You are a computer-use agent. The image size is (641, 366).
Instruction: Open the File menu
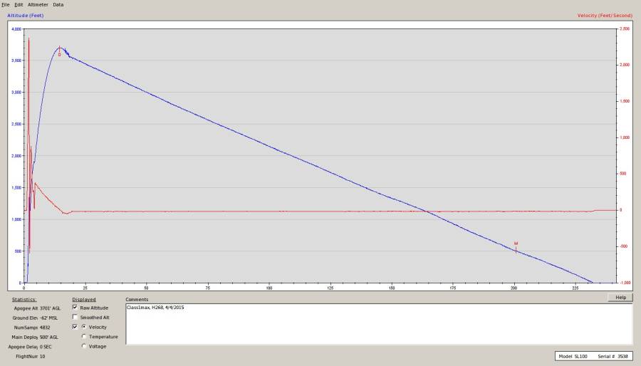click(x=6, y=4)
